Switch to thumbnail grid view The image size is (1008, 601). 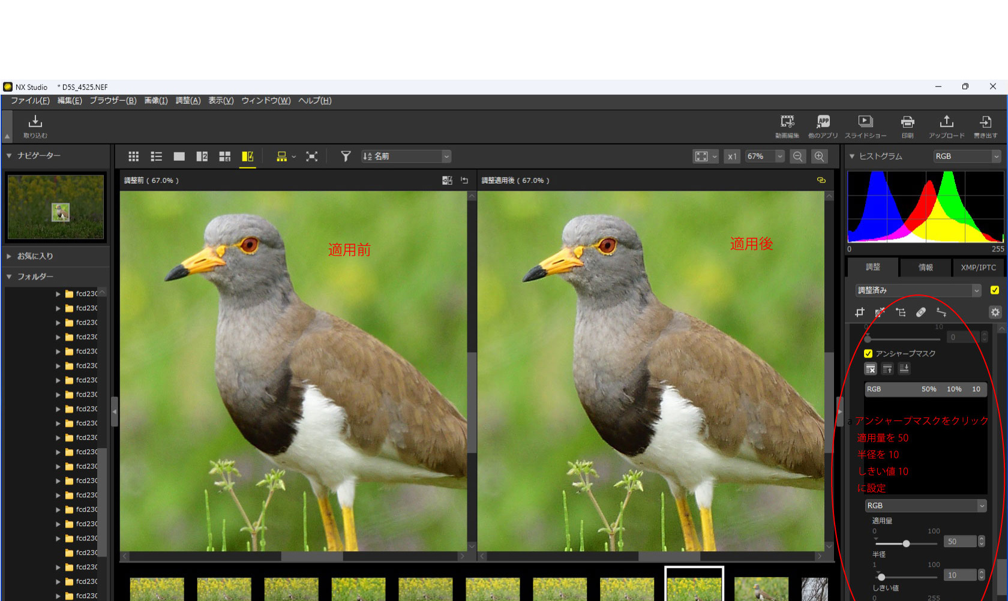tap(134, 157)
